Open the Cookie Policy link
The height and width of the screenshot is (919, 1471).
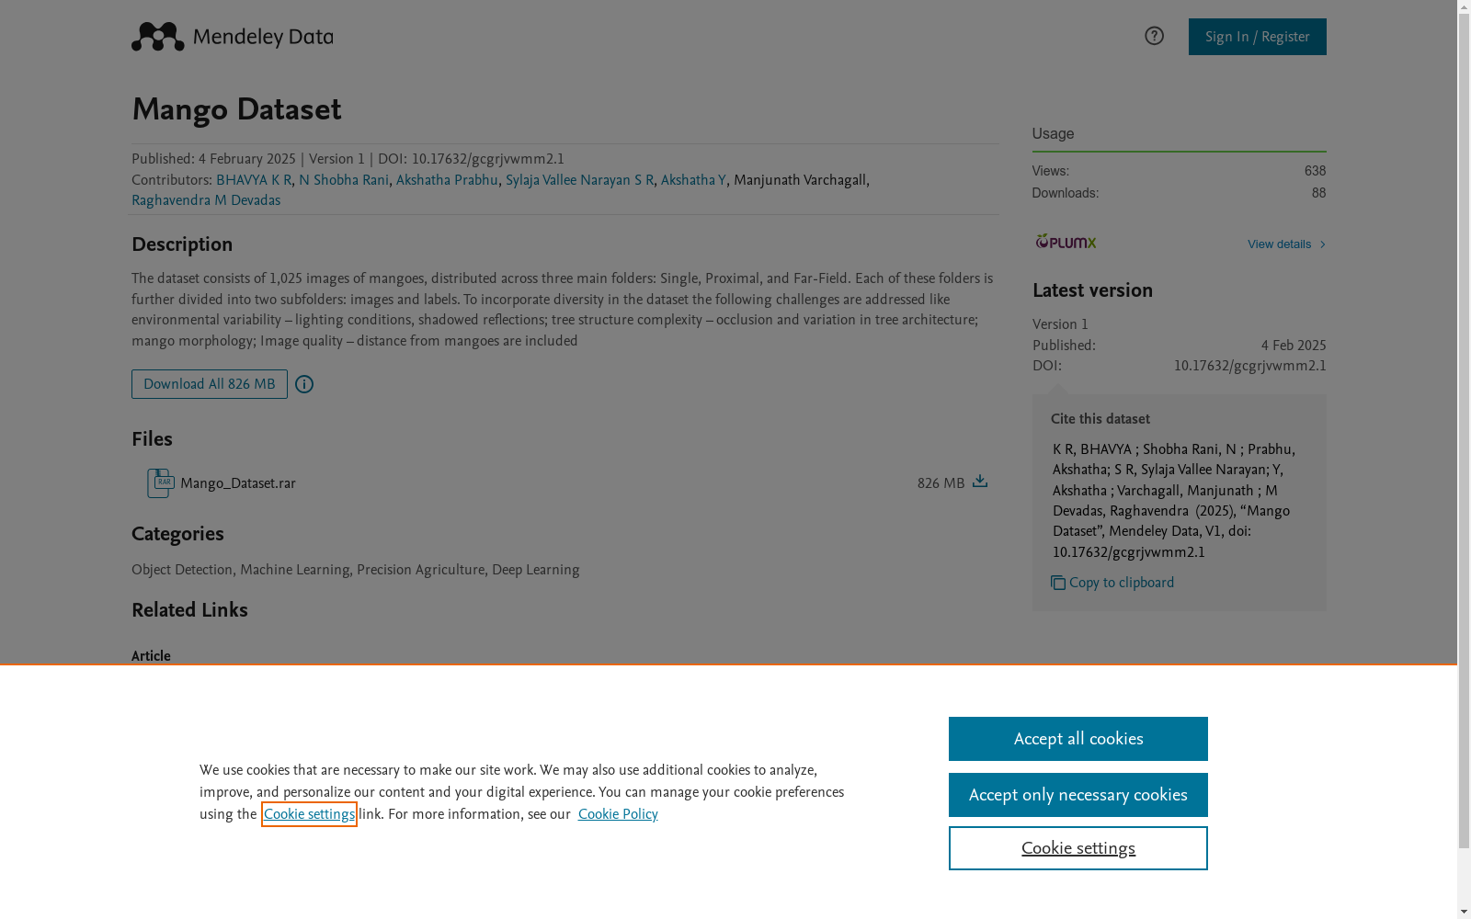pos(618,814)
